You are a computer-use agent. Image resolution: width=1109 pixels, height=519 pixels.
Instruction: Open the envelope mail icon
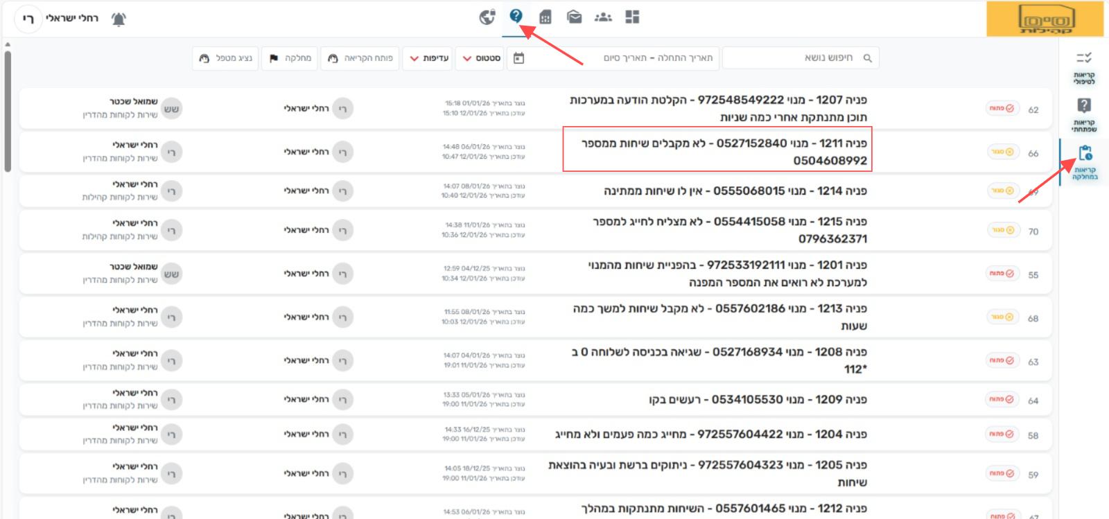pyautogui.click(x=574, y=17)
